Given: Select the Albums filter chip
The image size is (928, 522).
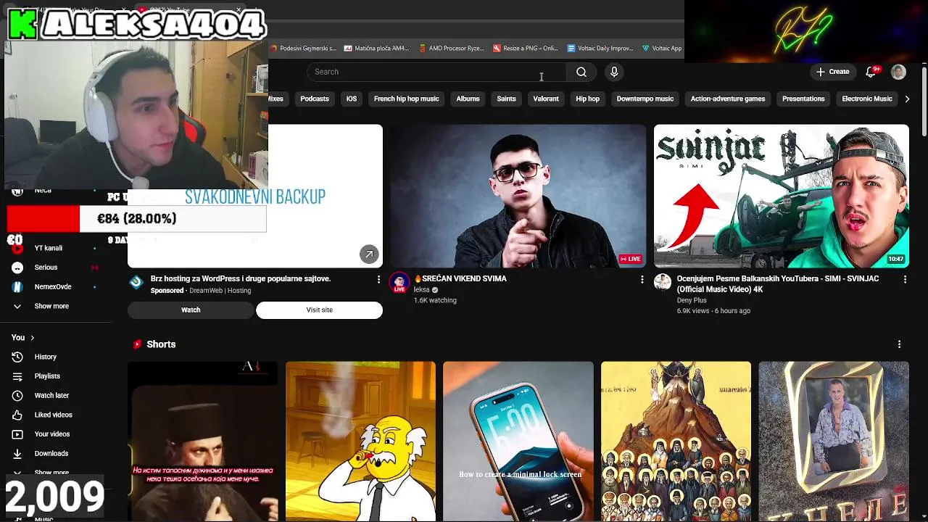Looking at the screenshot, I should click(468, 99).
